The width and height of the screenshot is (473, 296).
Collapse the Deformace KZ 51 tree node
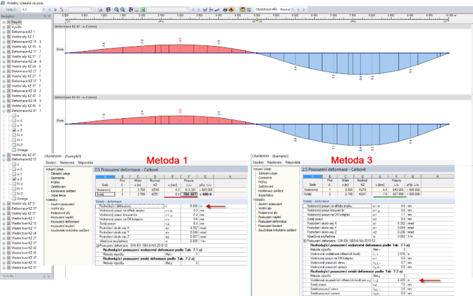tap(4, 159)
